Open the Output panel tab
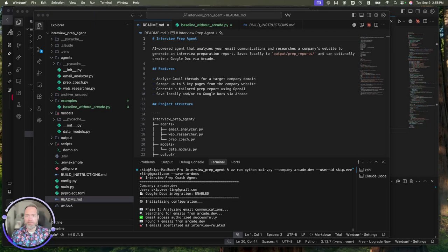 167,162
